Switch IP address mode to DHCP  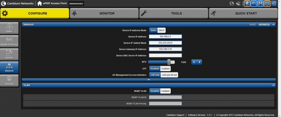click(162, 30)
